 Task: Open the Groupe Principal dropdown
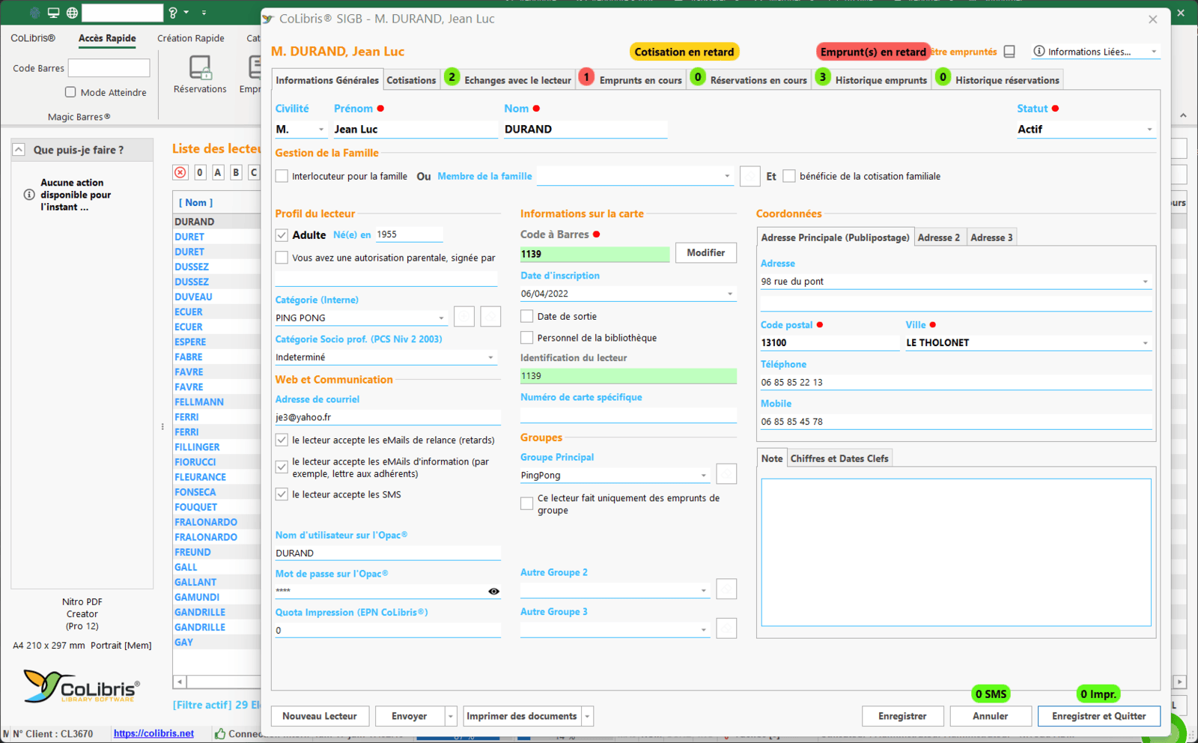[x=703, y=476]
